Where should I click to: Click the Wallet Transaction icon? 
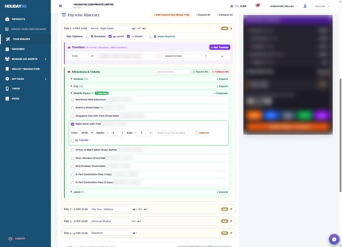(x=7, y=69)
